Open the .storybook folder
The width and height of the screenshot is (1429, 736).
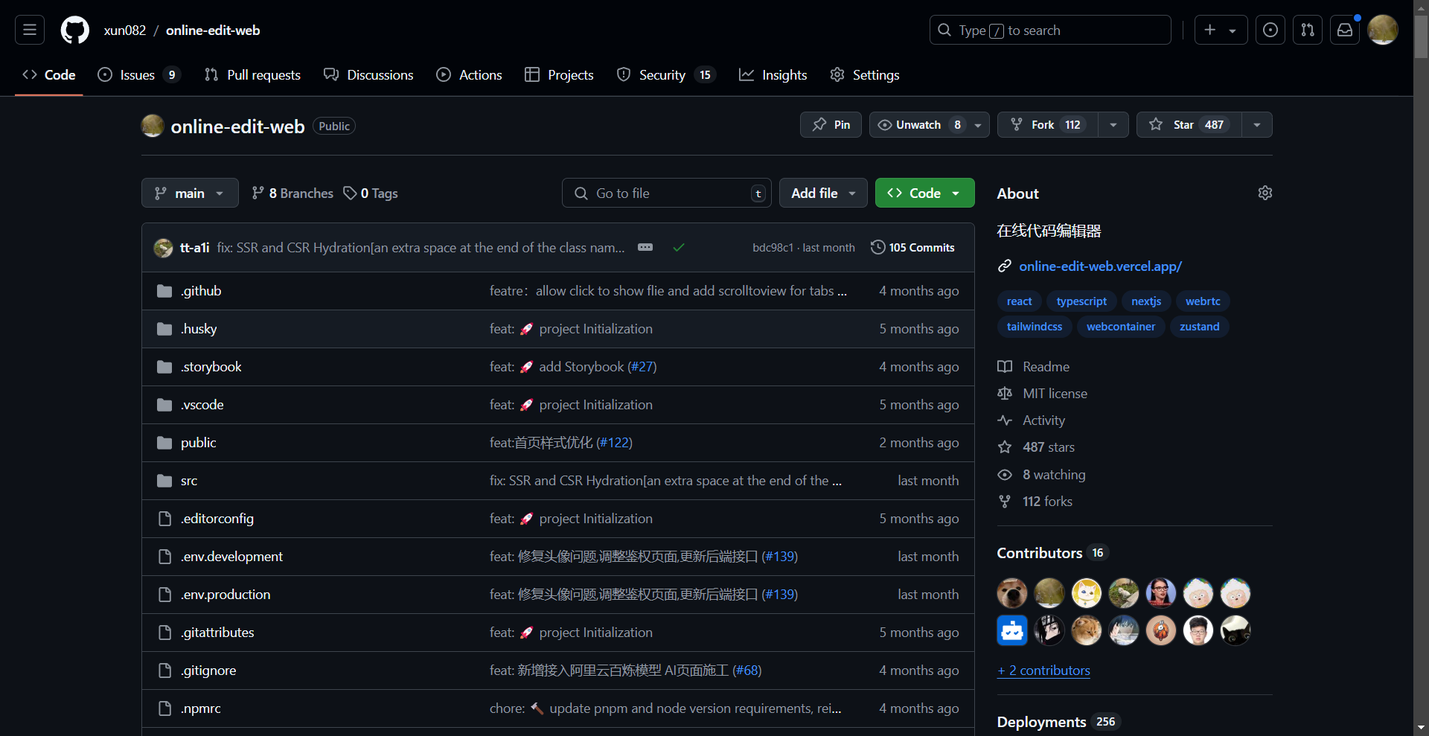[x=211, y=367]
